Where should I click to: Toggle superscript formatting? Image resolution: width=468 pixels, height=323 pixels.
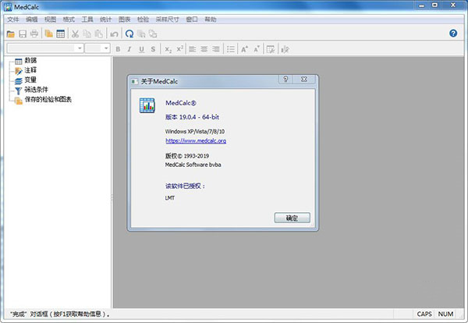coord(179,48)
